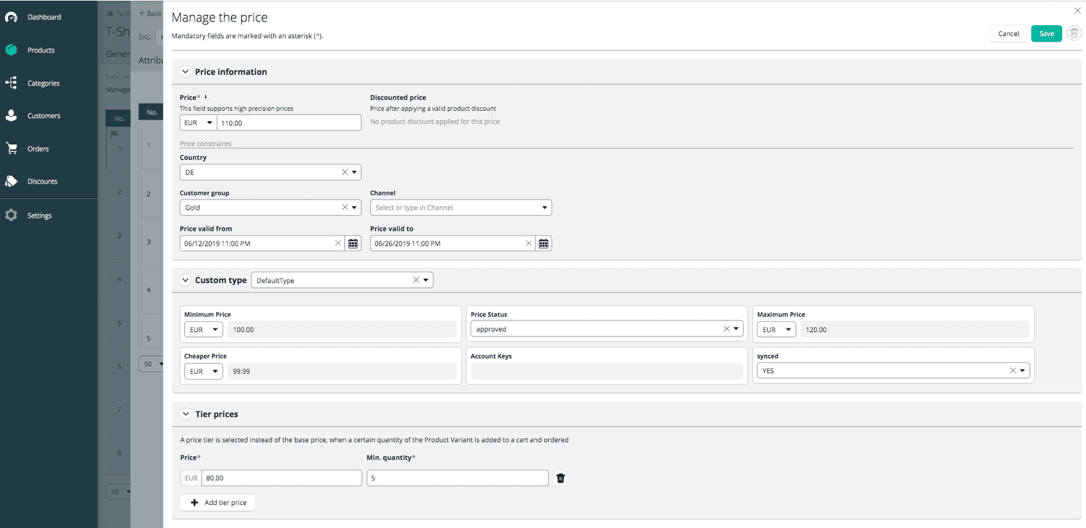
Task: Select Products in the sidebar
Action: point(40,50)
